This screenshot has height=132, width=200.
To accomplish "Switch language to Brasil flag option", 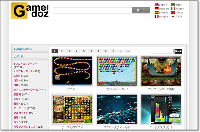I will point(177,5).
